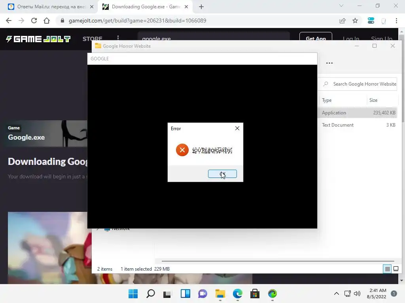Open the Game Jolt more options dots
This screenshot has width=405, height=303.
[x=118, y=37]
